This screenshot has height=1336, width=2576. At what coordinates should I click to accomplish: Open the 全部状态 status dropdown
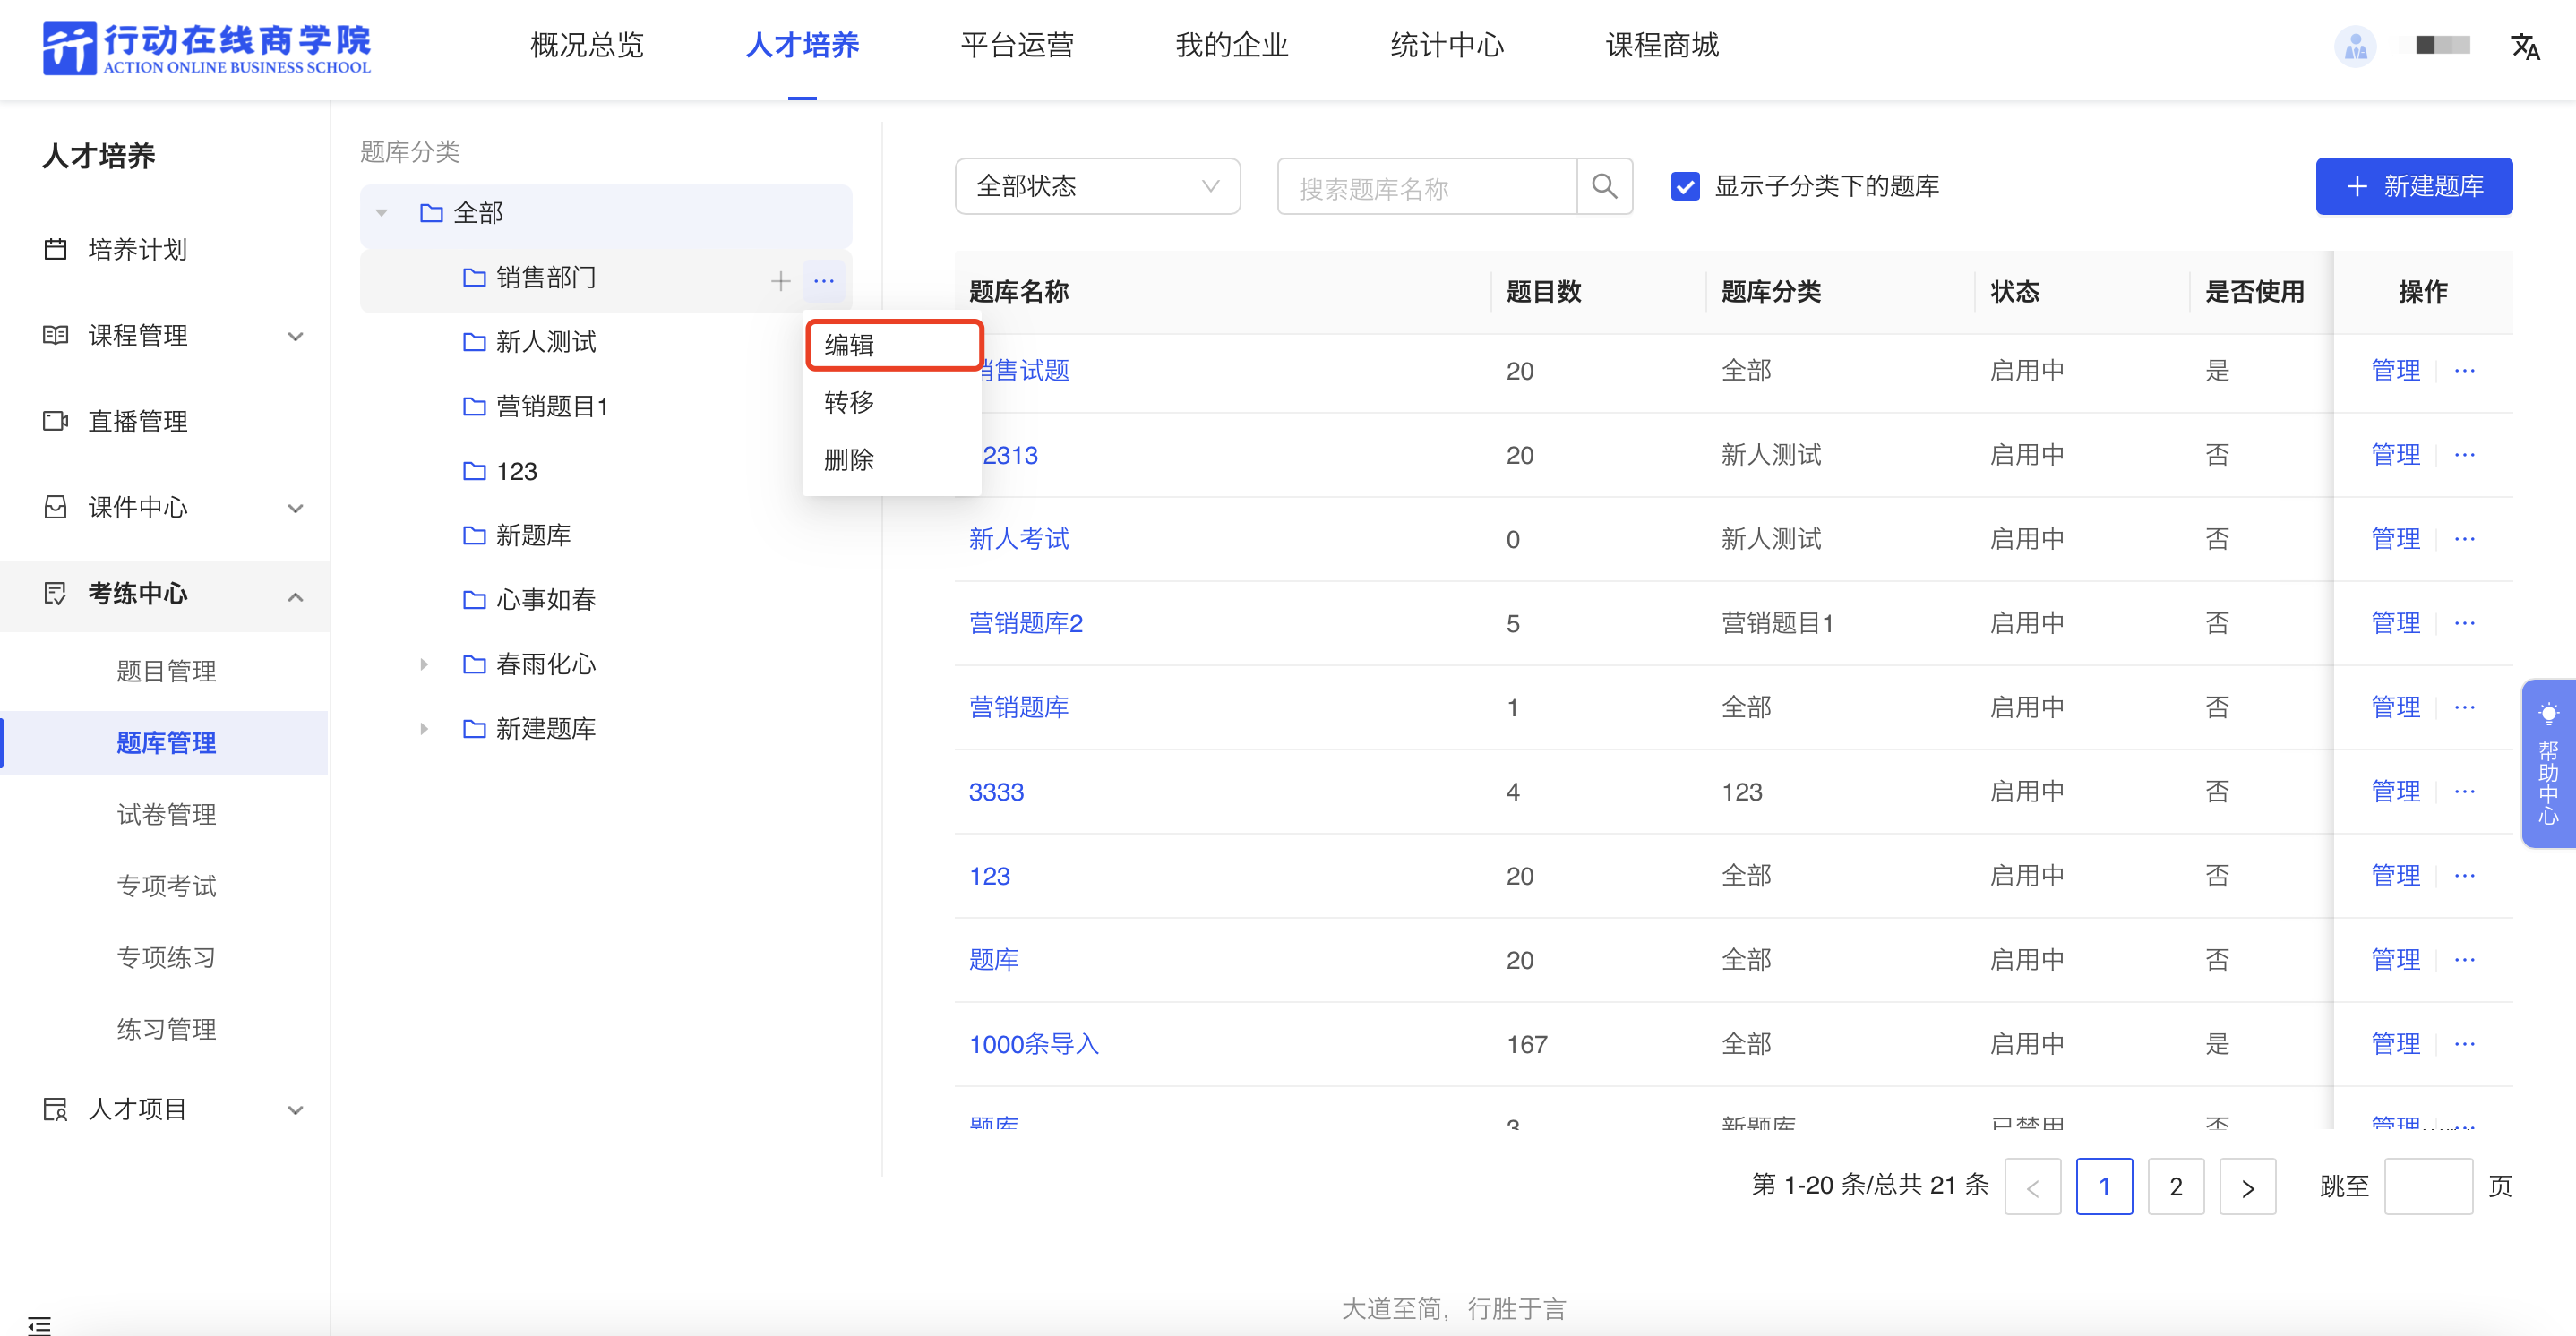coord(1097,186)
